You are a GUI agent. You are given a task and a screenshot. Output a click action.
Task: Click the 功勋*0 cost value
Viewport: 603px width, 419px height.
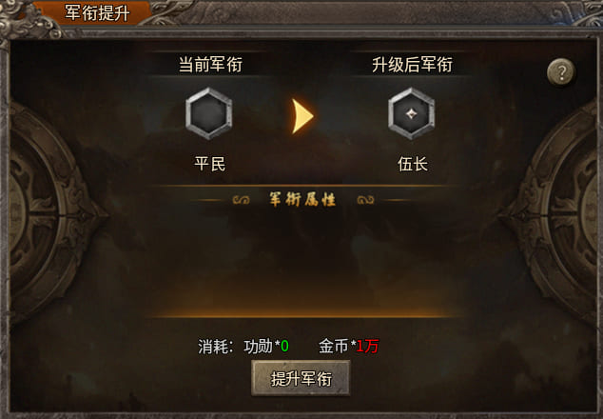(x=266, y=346)
